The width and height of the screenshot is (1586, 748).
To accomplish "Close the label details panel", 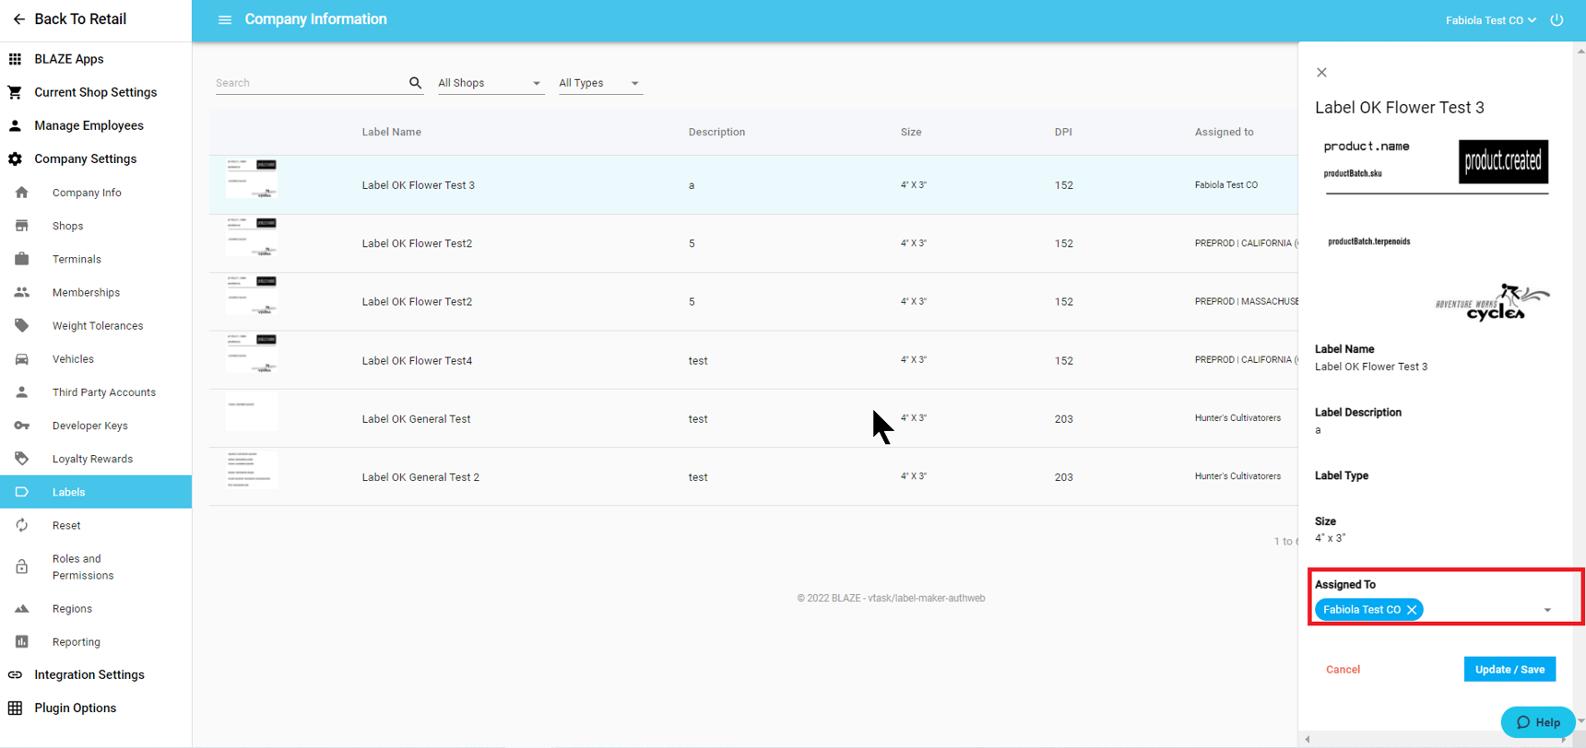I will (1321, 73).
